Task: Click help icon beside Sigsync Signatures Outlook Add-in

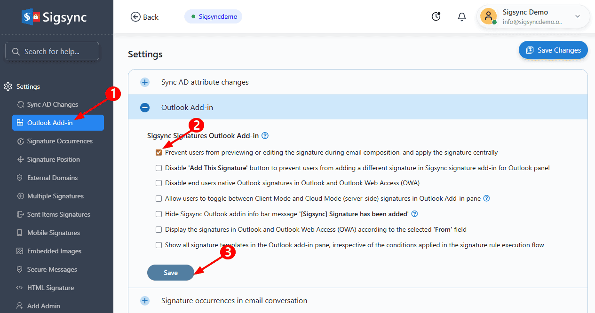Action: pyautogui.click(x=265, y=136)
